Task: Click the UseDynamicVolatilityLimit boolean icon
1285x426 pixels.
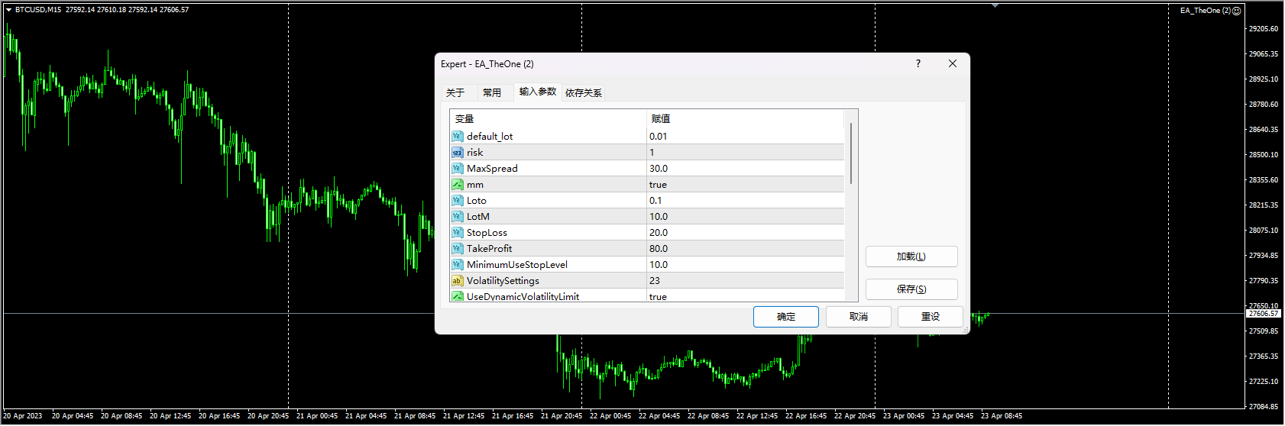Action: tap(458, 296)
